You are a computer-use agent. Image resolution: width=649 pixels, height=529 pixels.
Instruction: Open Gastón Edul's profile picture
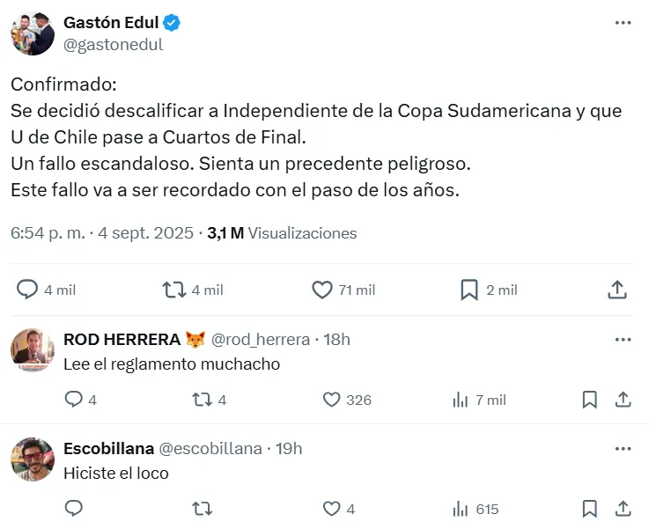tap(33, 33)
